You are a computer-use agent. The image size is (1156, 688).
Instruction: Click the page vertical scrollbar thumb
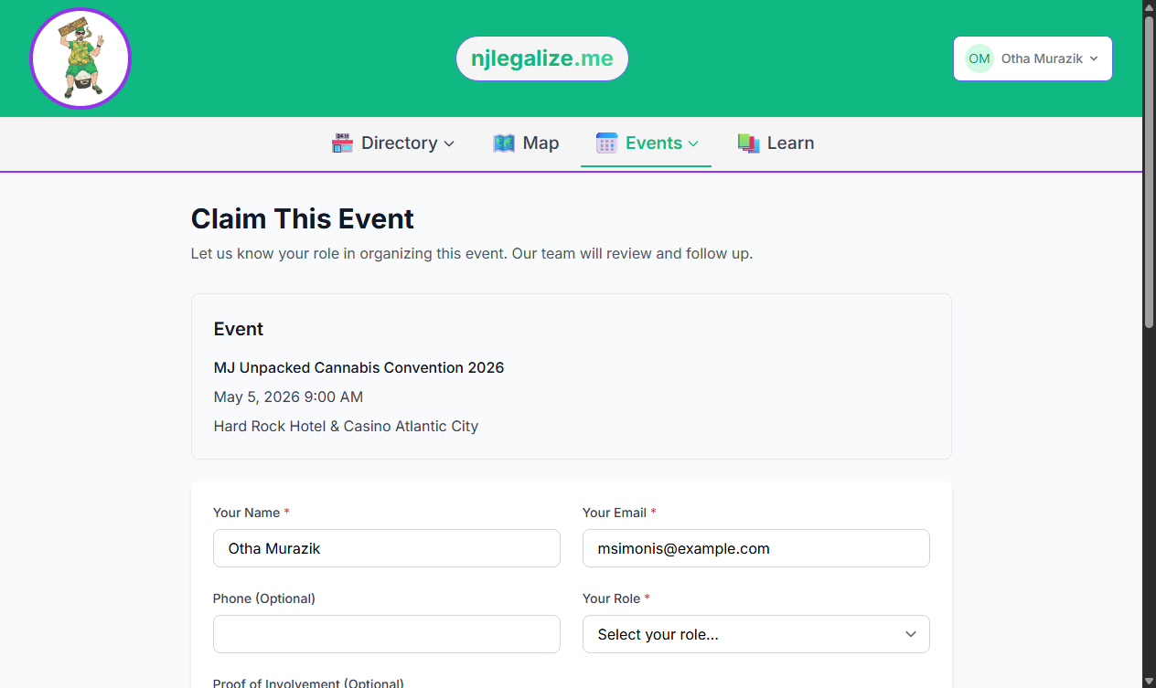(x=1149, y=171)
